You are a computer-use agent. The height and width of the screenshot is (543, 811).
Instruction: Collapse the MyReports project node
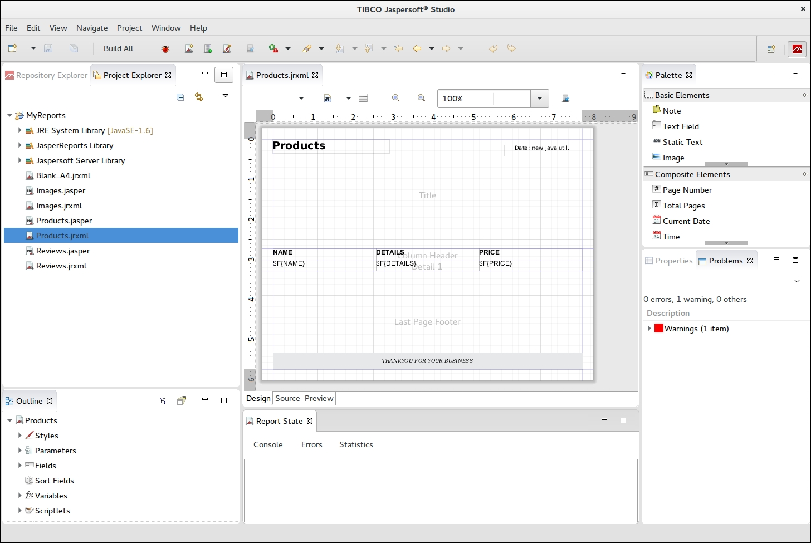click(x=9, y=115)
